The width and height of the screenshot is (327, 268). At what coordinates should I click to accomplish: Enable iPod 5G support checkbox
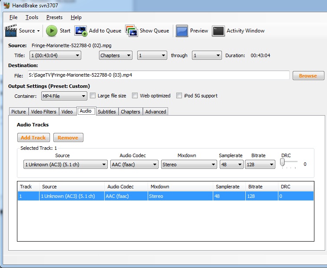tap(179, 96)
